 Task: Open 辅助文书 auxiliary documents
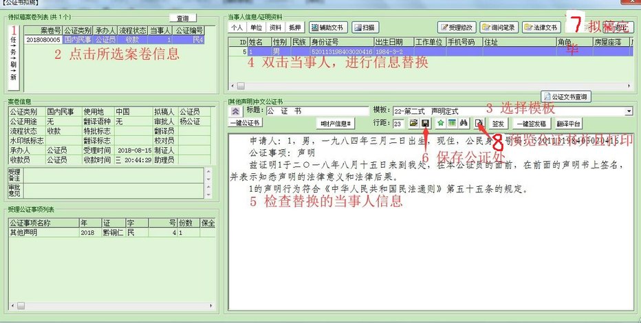(328, 27)
